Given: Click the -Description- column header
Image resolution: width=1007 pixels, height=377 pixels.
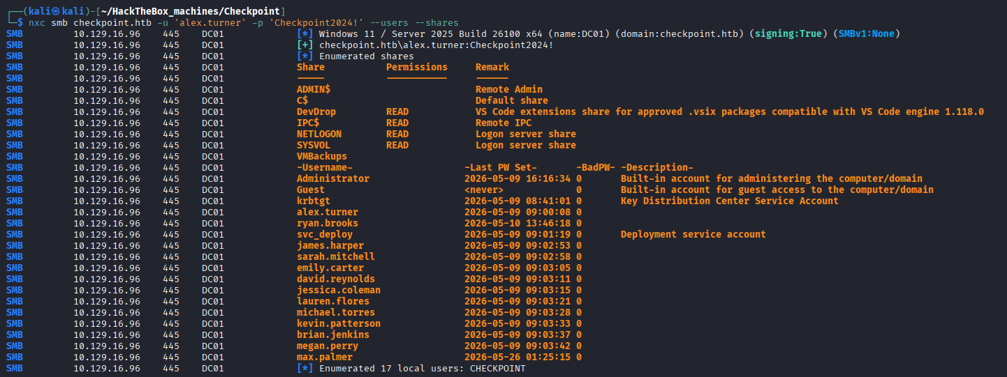Looking at the screenshot, I should [x=657, y=167].
